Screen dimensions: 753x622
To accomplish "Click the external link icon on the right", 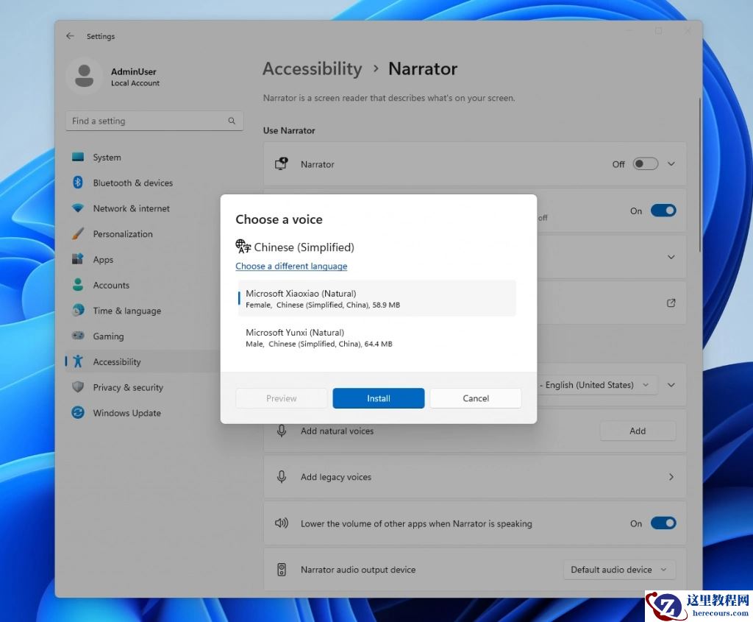I will (670, 303).
